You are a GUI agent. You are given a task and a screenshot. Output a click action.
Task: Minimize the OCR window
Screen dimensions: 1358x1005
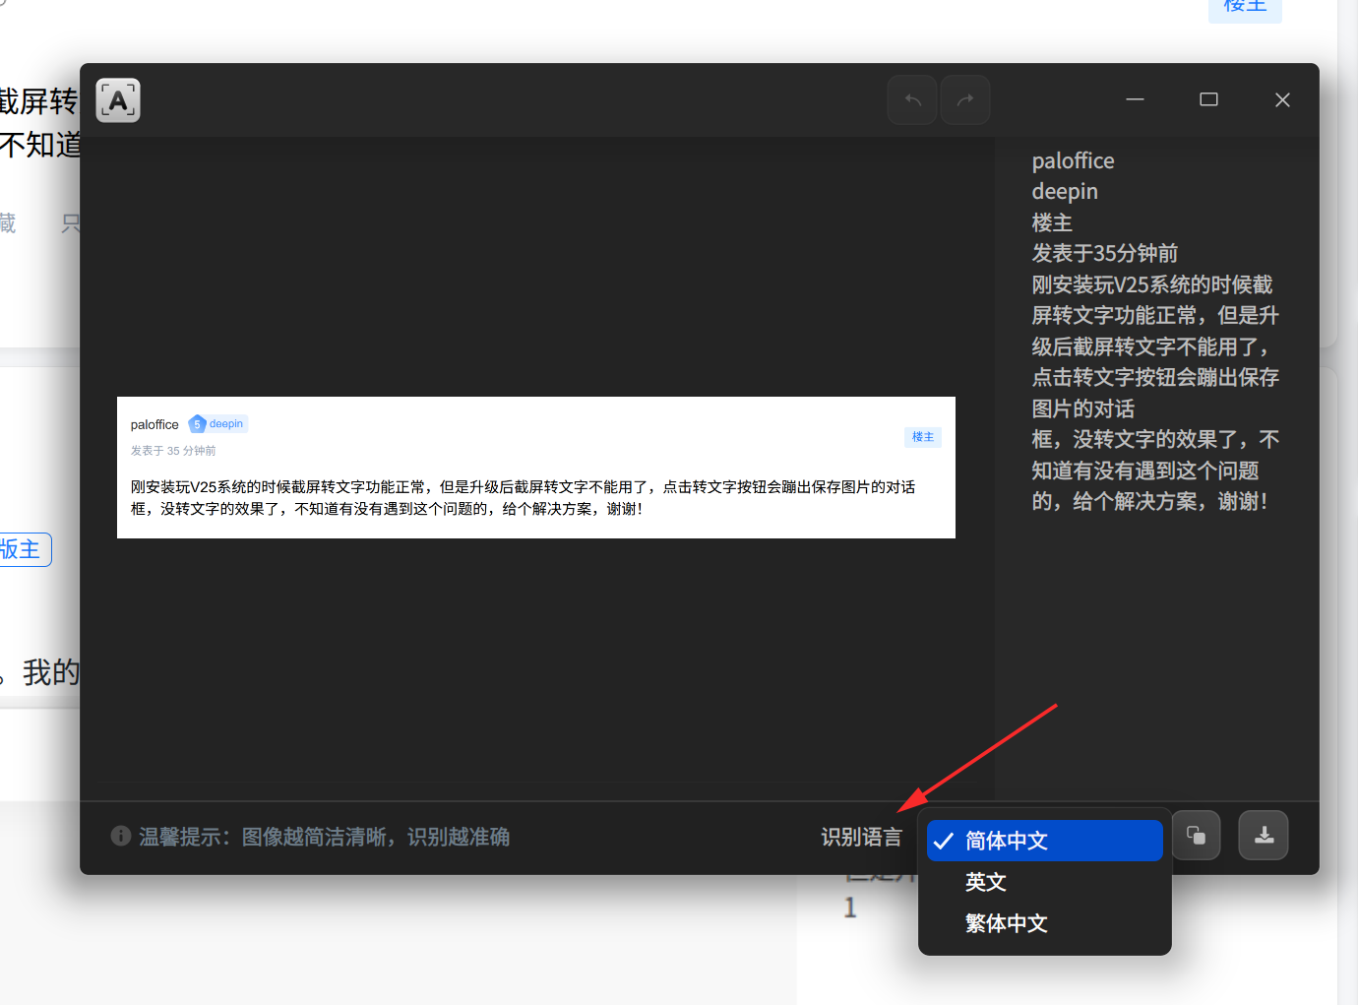[x=1135, y=99]
